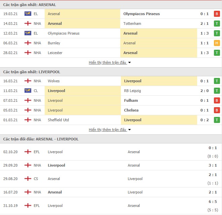Click the England flag icon on 14.03.21 row
The height and width of the screenshot is (215, 222).
coord(28,24)
